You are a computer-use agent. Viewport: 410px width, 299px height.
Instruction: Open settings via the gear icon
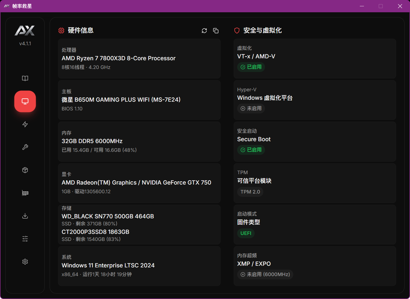[x=25, y=262]
